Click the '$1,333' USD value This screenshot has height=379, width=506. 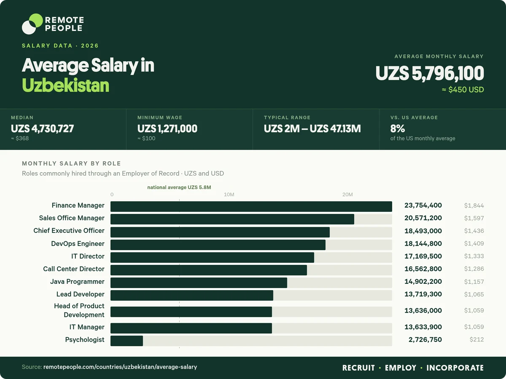pyautogui.click(x=474, y=256)
